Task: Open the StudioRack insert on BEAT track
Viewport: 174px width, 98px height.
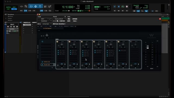Action: tap(27, 25)
